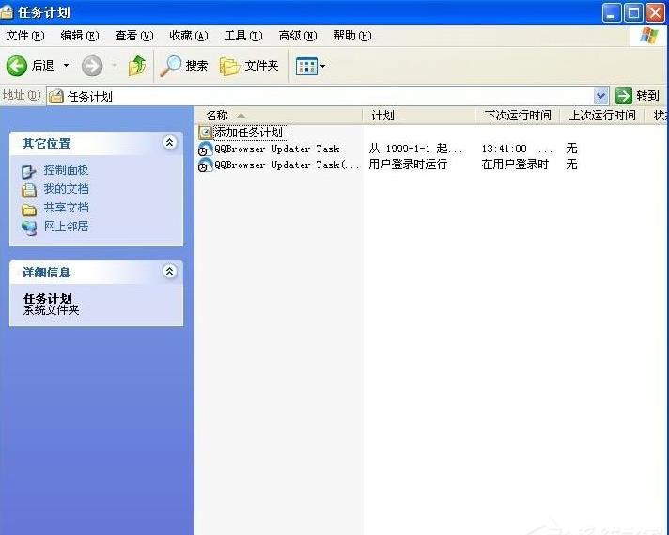
Task: Select the second QQBrowser Updater Task entry
Action: click(x=278, y=165)
